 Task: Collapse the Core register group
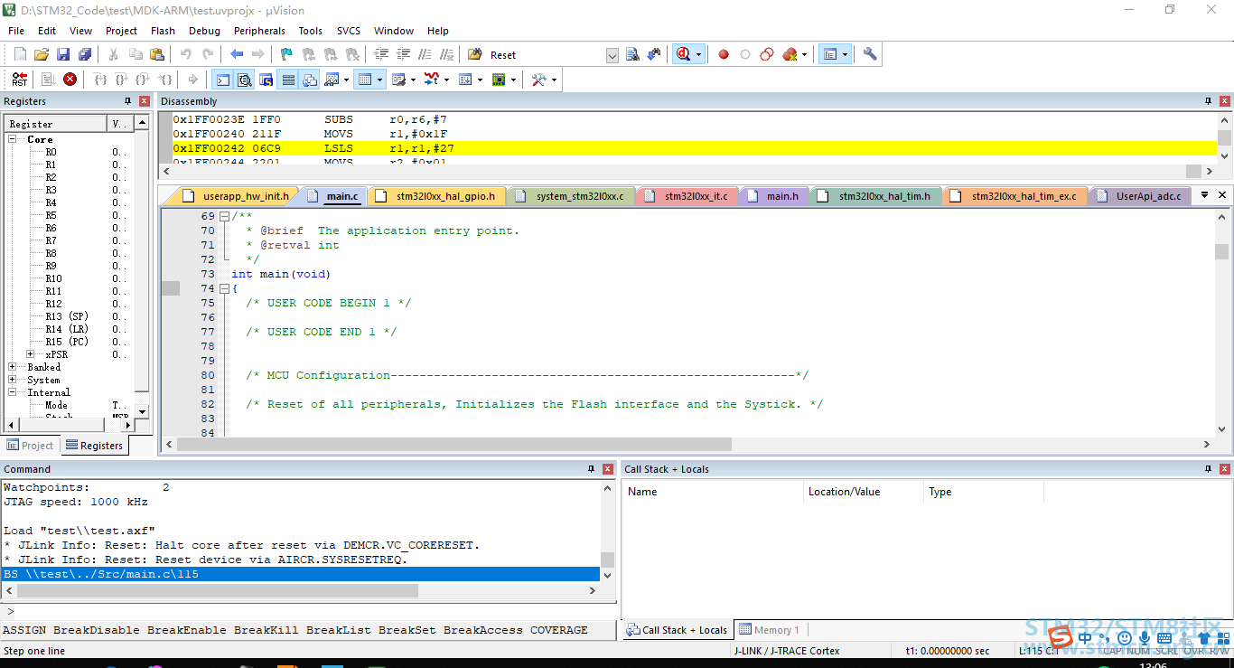(13, 139)
